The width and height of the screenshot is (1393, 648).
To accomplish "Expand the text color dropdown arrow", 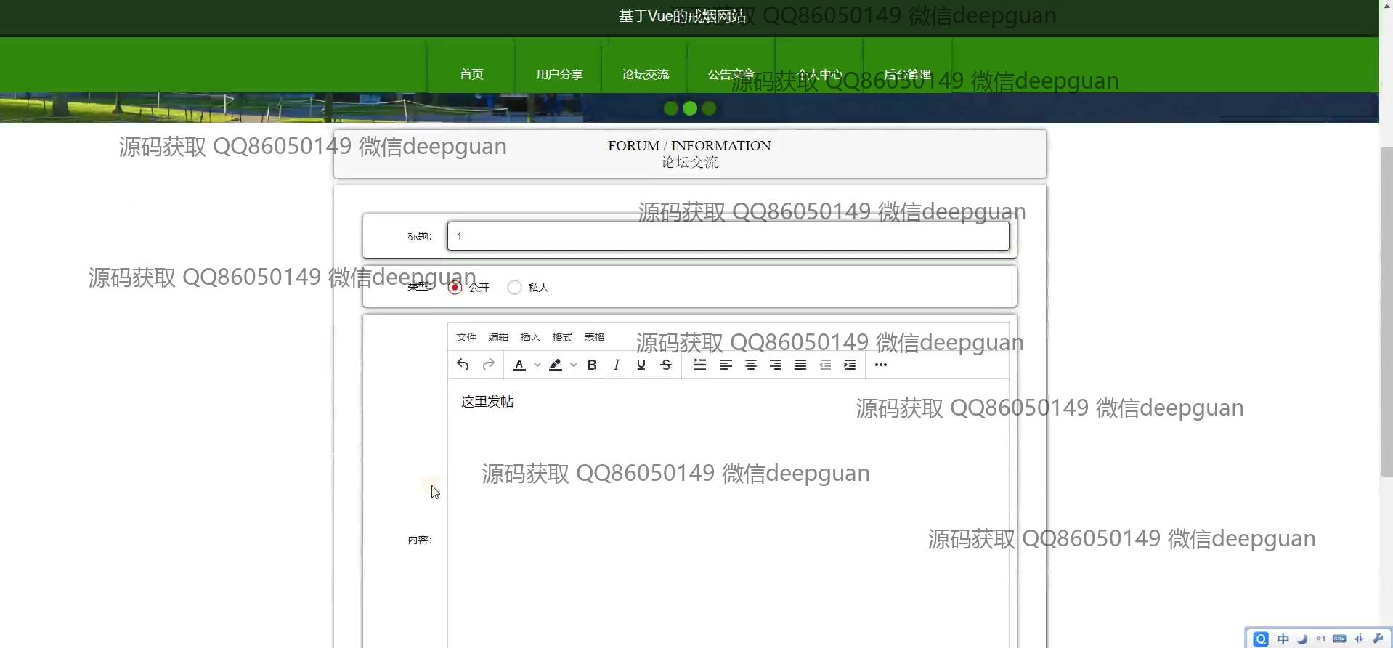I will coord(537,365).
